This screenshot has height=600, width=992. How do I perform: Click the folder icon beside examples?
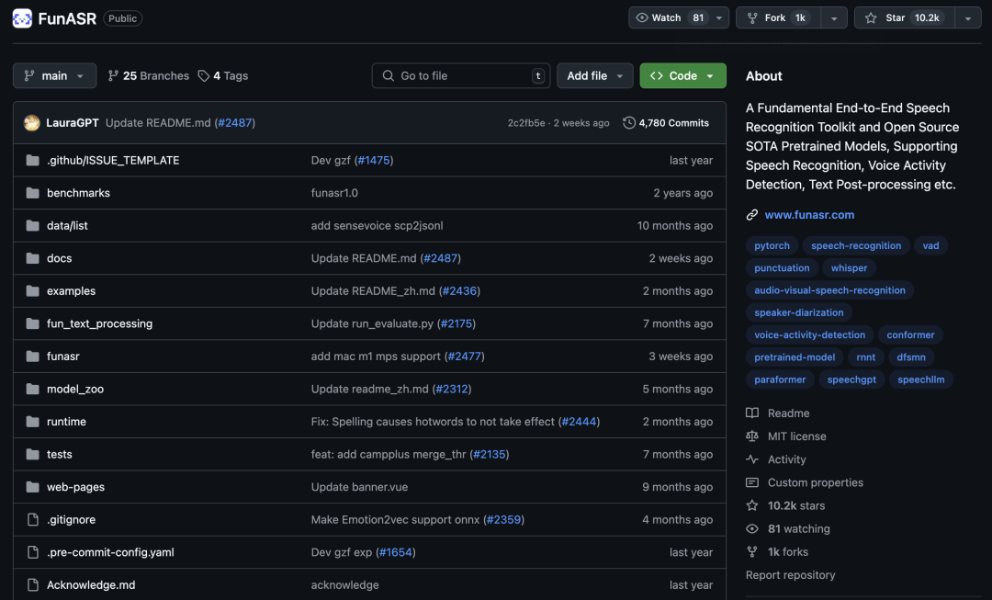tap(33, 291)
